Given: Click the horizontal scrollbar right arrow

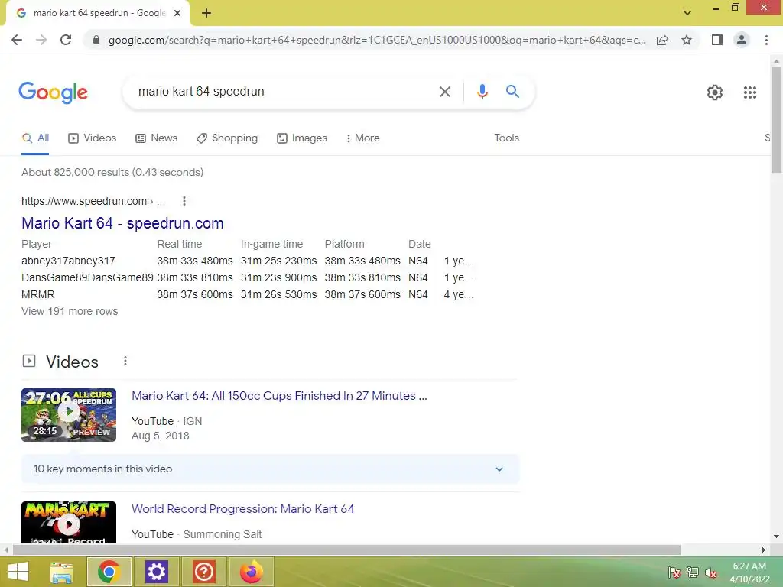Looking at the screenshot, I should pos(764,550).
